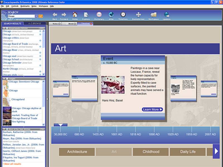Open the search history dropdown arrow
The width and height of the screenshot is (223, 167).
click(36, 16)
